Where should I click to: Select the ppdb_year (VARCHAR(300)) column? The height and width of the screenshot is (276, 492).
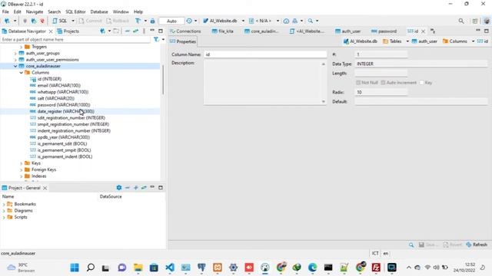click(63, 137)
